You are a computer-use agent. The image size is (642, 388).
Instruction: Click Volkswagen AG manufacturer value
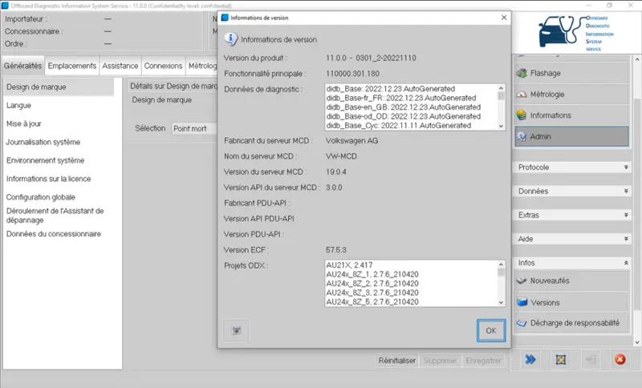click(x=352, y=140)
